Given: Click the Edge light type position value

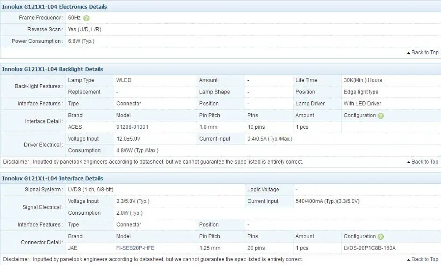Looking at the screenshot, I should pos(361,92).
